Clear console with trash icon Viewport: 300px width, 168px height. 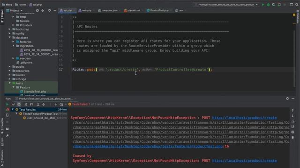point(292,137)
